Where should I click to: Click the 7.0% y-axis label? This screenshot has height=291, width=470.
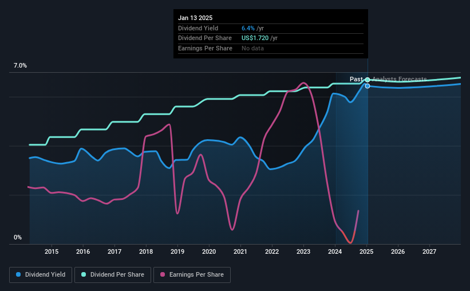(20, 66)
